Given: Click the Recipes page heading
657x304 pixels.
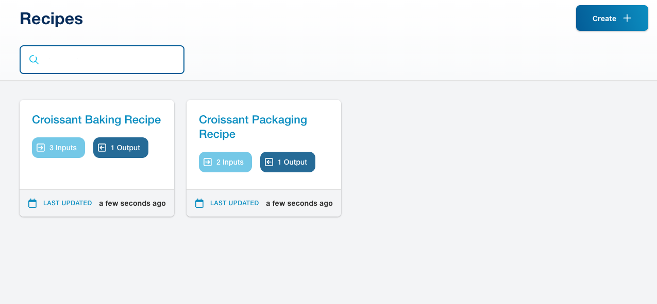Looking at the screenshot, I should [52, 19].
